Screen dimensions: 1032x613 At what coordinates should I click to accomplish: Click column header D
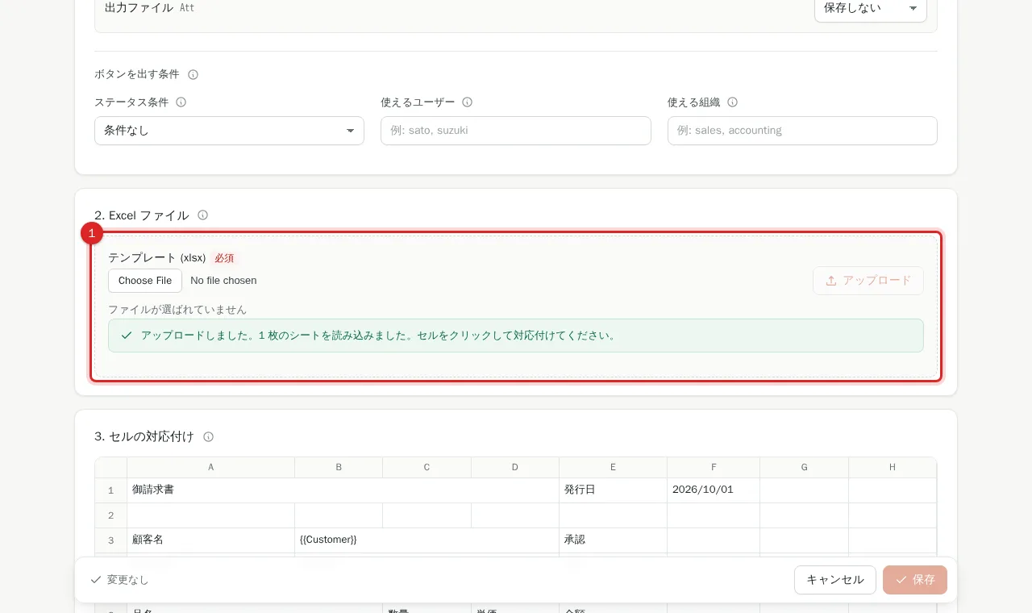coord(515,468)
